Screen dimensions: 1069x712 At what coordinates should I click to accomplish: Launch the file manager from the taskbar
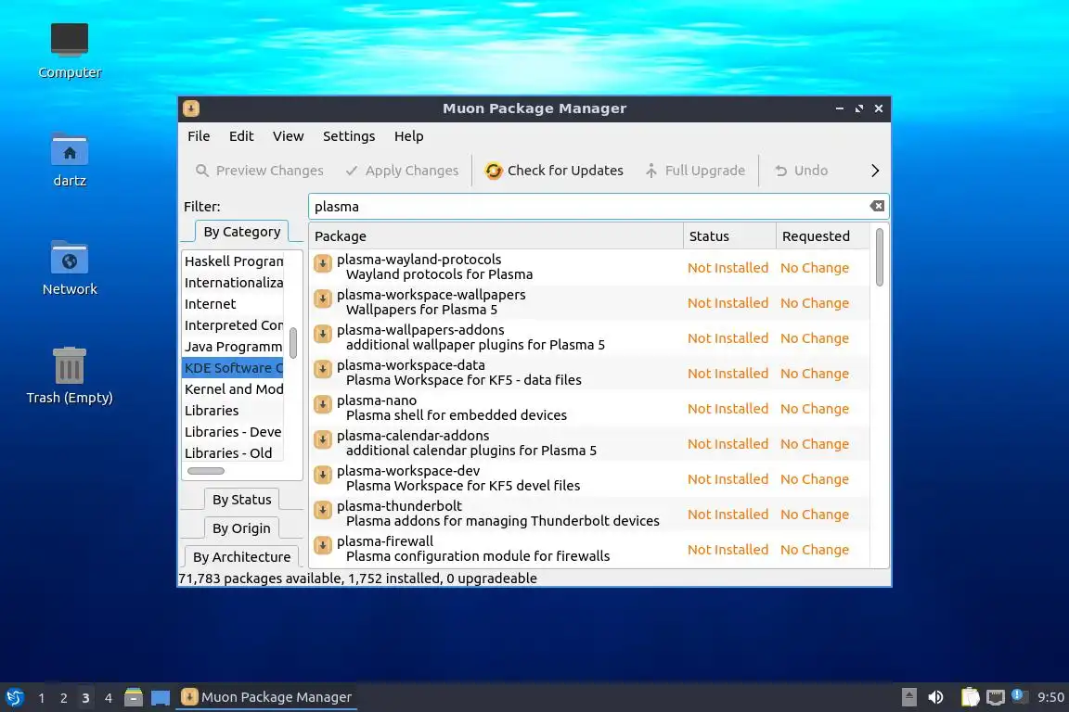(134, 697)
